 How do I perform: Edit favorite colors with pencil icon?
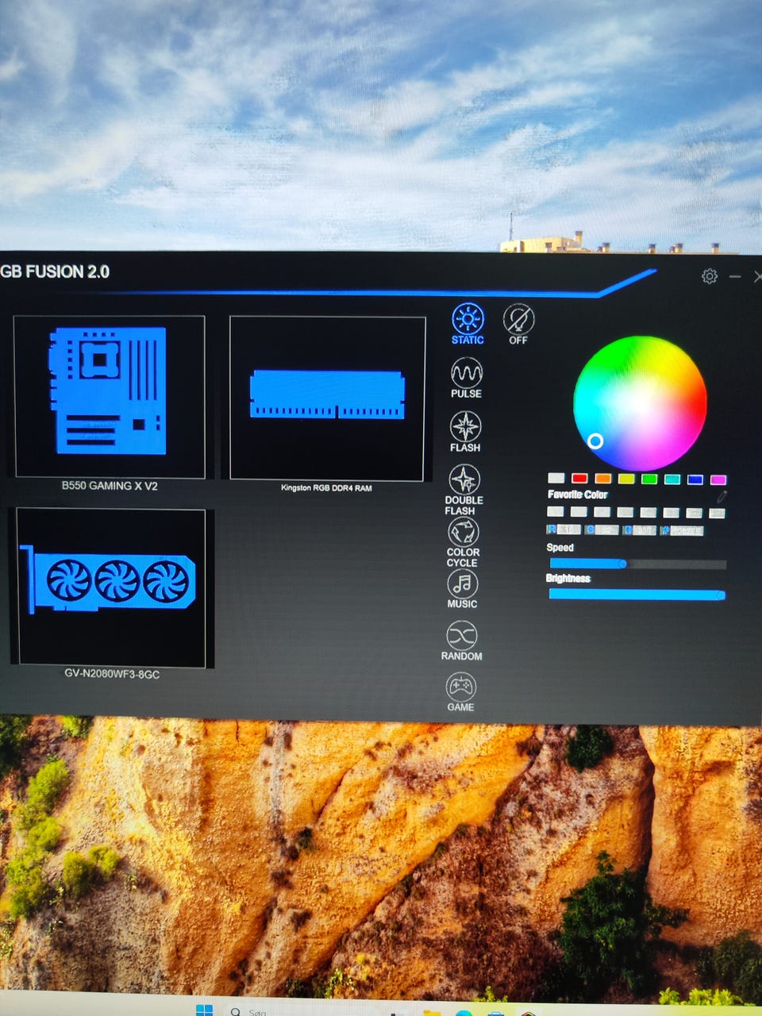[x=722, y=497]
